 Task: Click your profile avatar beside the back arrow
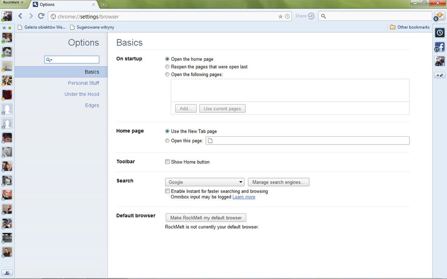point(7,16)
